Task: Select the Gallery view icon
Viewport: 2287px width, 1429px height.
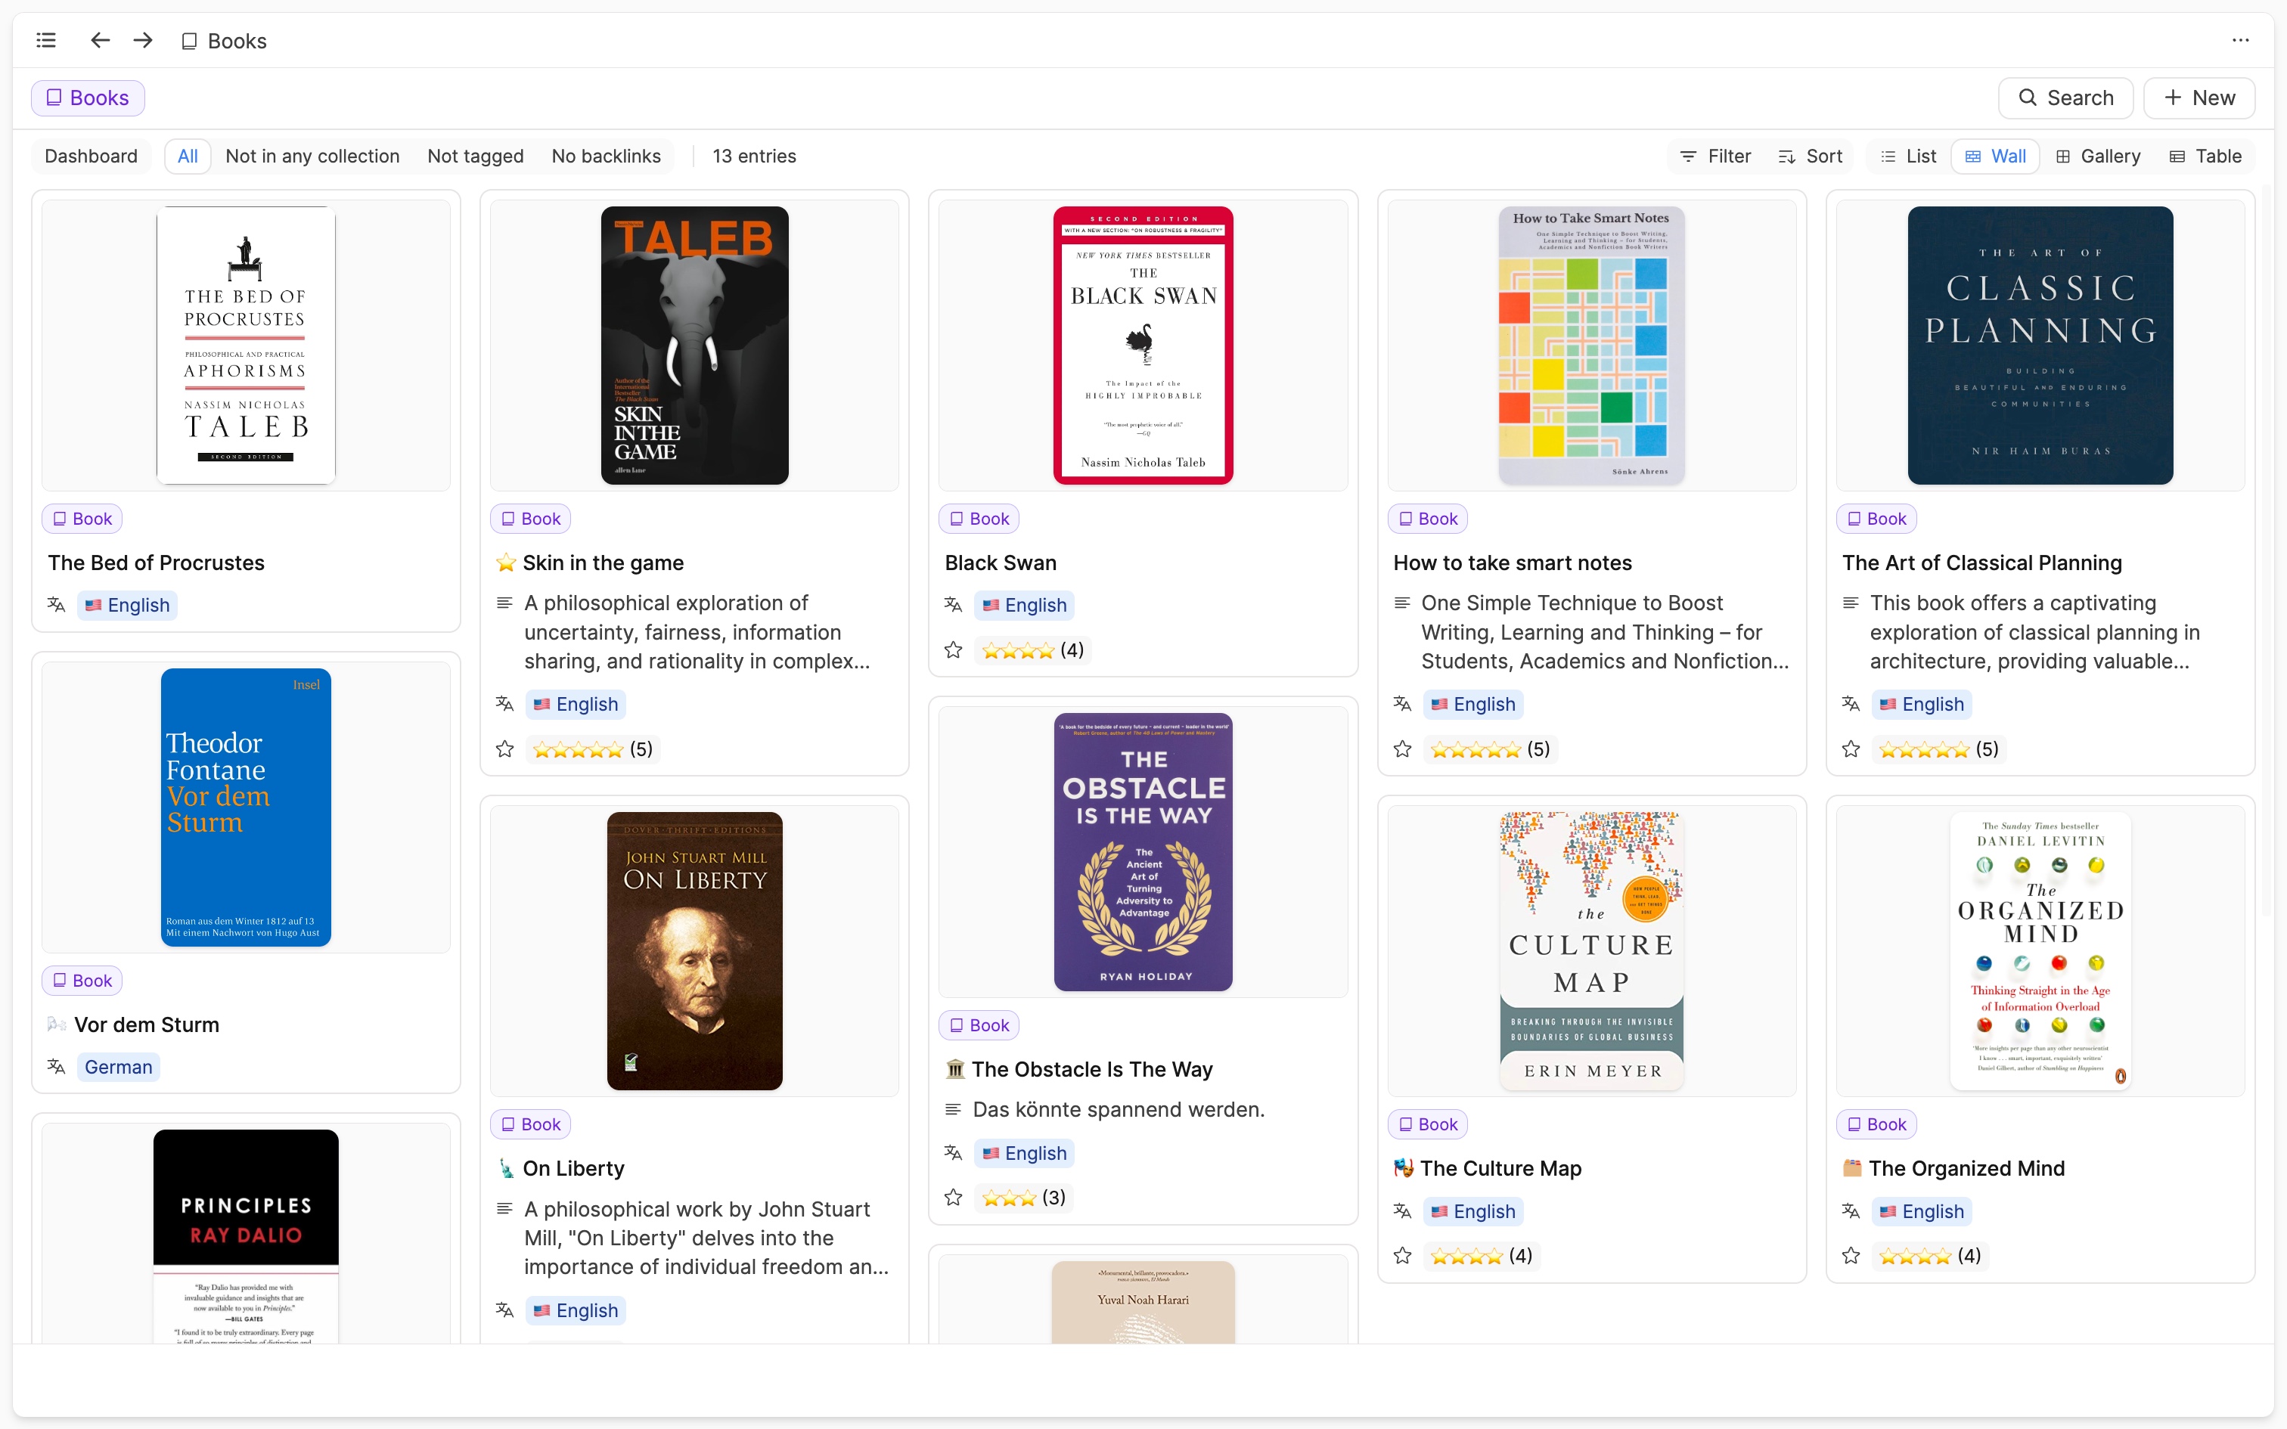Action: pyautogui.click(x=2063, y=157)
